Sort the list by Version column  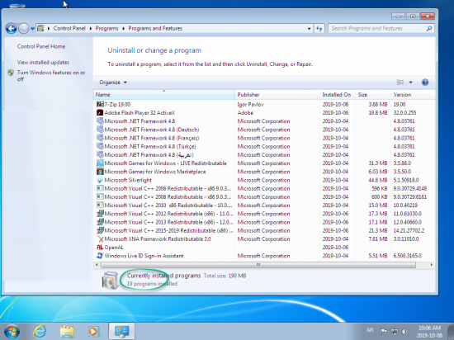coord(413,95)
